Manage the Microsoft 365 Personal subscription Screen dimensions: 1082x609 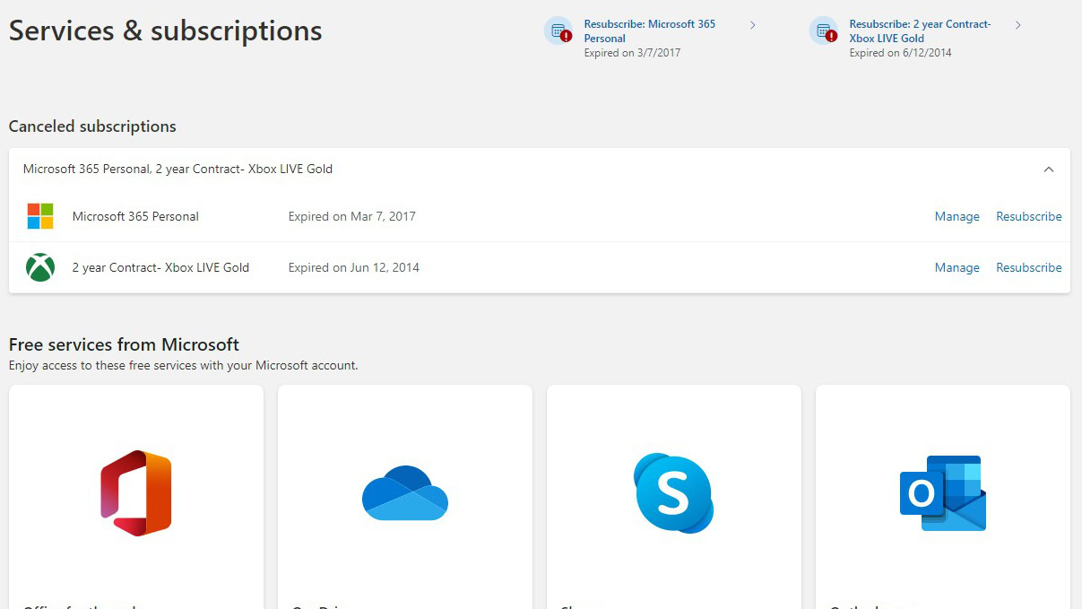[x=956, y=216]
